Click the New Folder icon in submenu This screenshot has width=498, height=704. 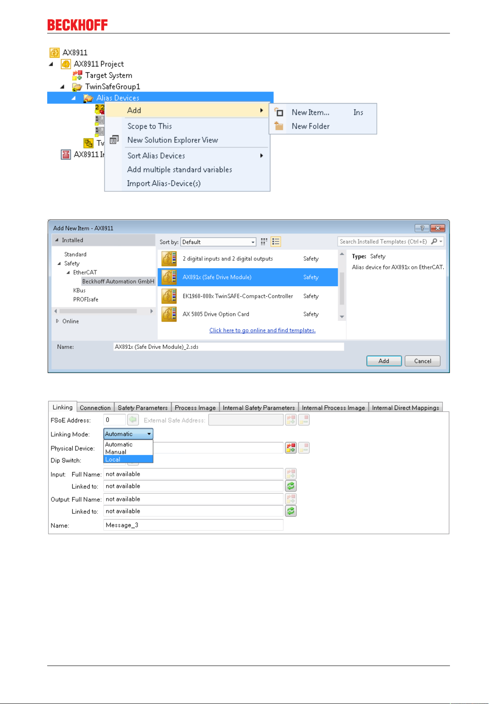click(x=279, y=126)
